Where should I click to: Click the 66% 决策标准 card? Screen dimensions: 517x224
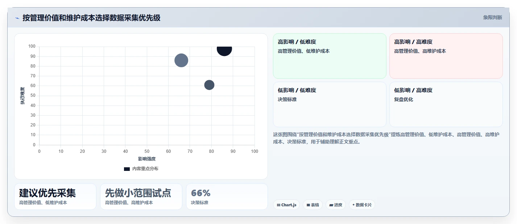click(227, 197)
